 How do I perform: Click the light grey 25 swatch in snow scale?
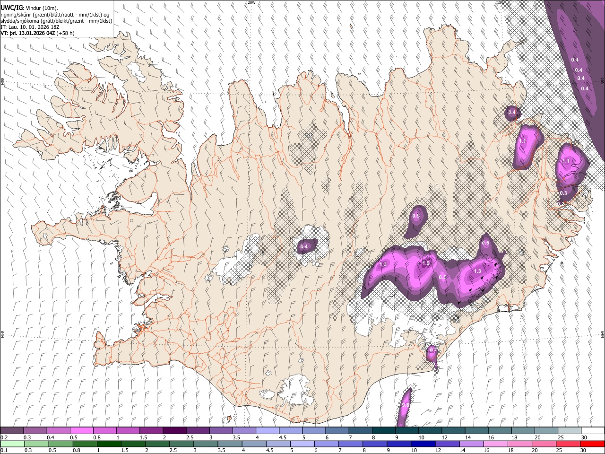(x=570, y=431)
